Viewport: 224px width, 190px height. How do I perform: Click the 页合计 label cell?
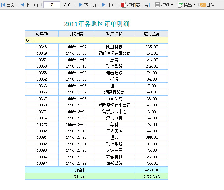80,170
